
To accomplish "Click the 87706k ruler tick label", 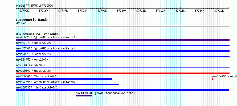I will (x=43, y=11).
